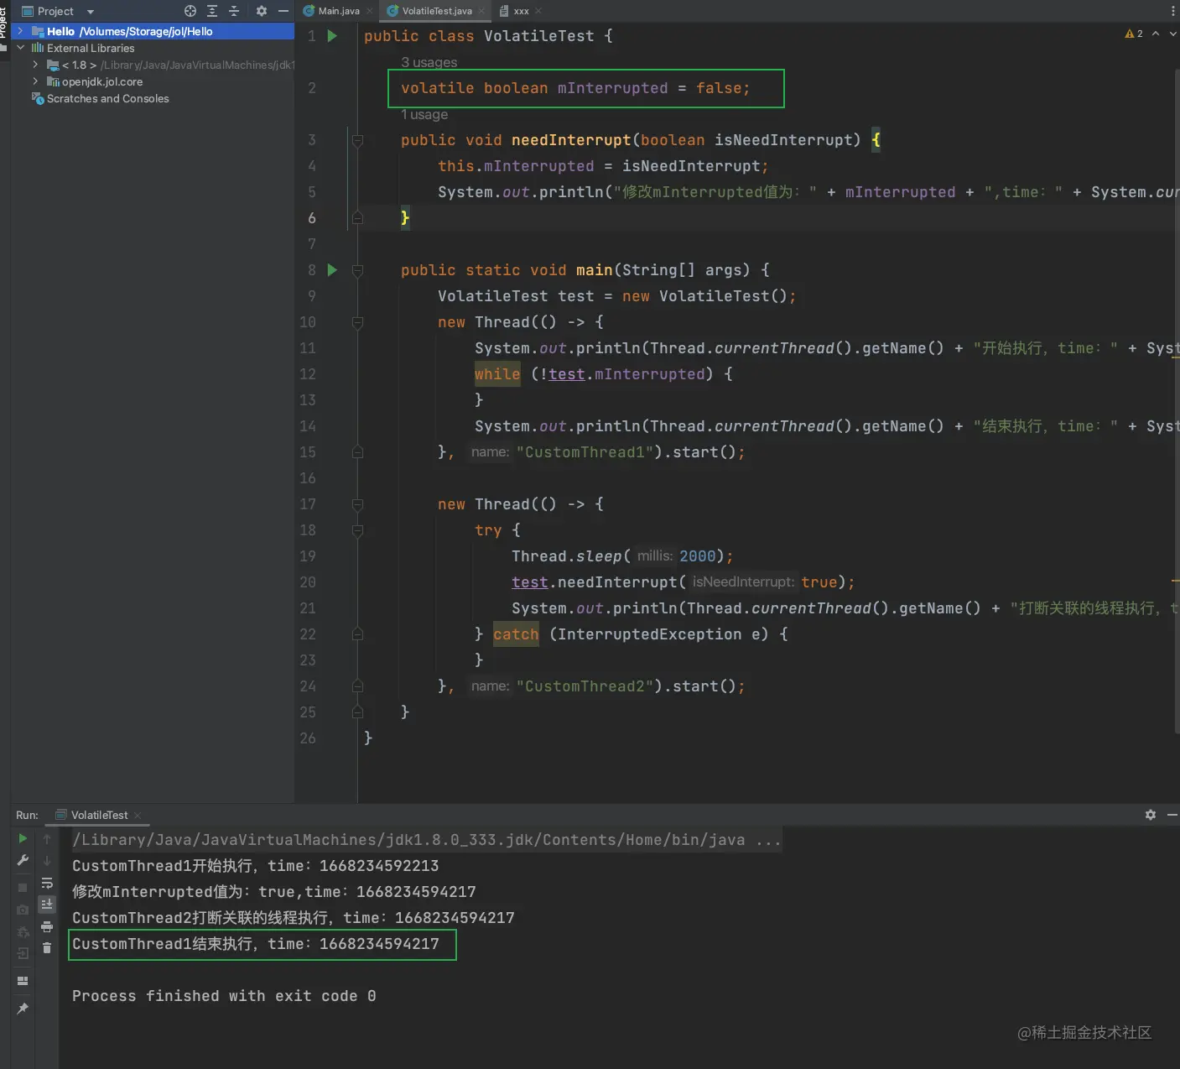Clear console output with trash icon
This screenshot has width=1180, height=1069.
[47, 948]
